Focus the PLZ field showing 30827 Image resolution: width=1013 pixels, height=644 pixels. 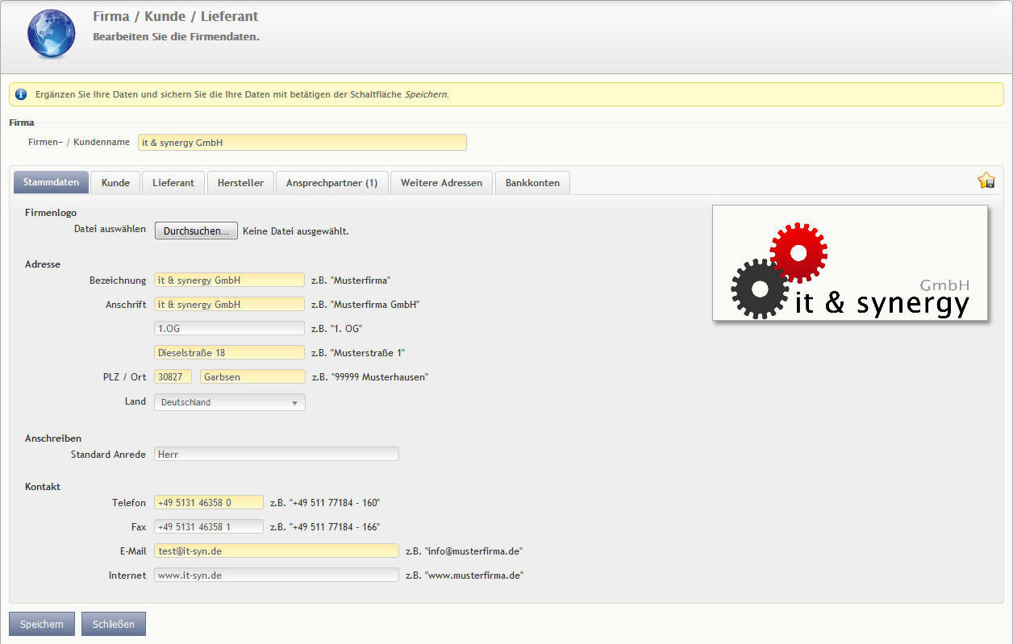coord(173,377)
